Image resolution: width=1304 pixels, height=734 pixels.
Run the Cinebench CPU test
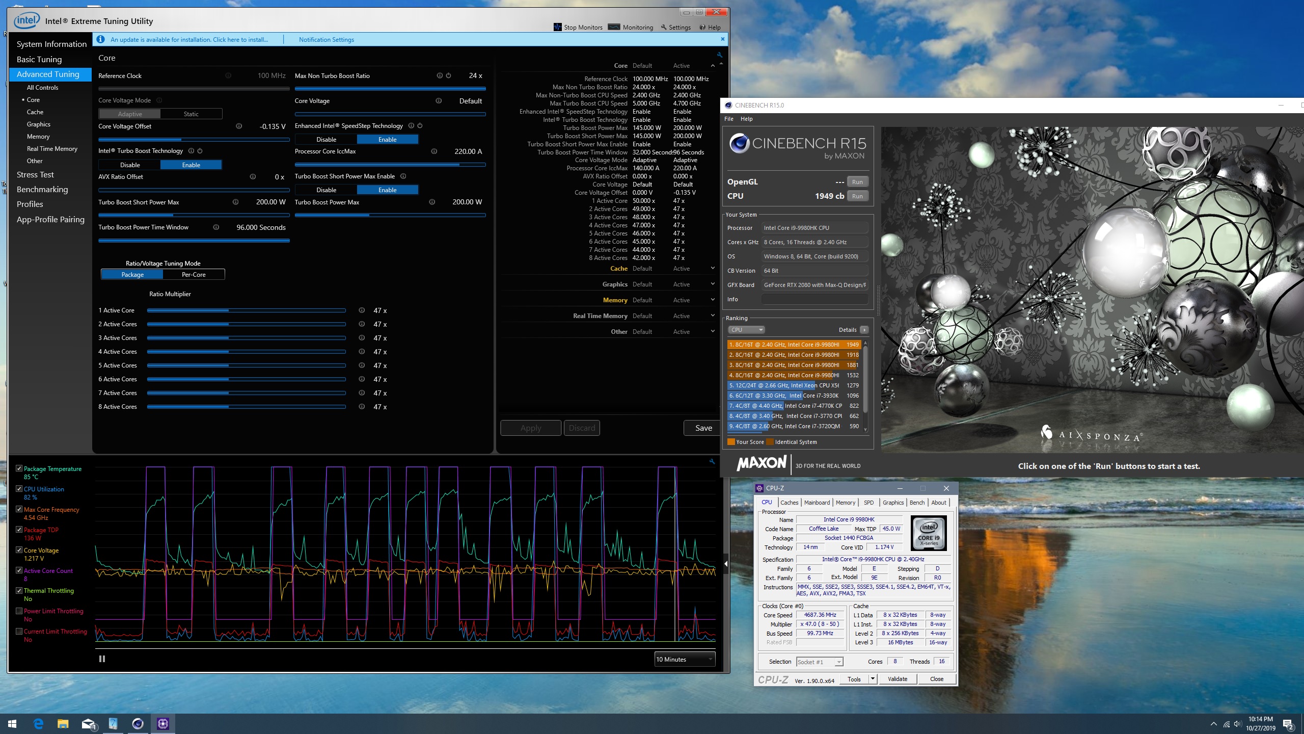click(857, 196)
